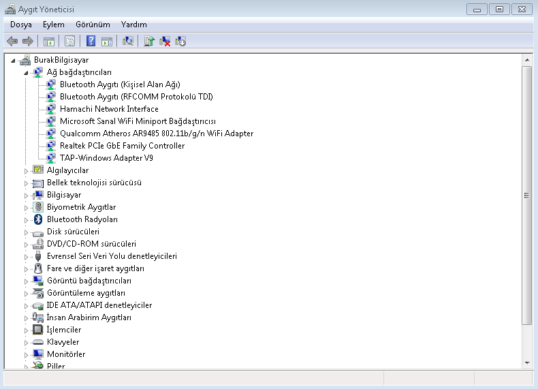
Task: Collapse the BurakBilgisayar root node
Action: (13, 61)
